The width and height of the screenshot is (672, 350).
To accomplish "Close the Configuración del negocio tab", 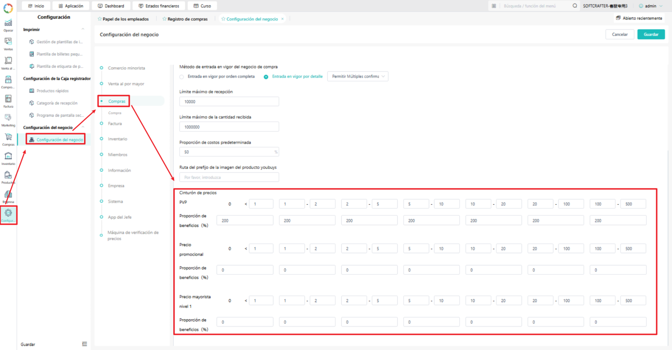I will pyautogui.click(x=282, y=19).
